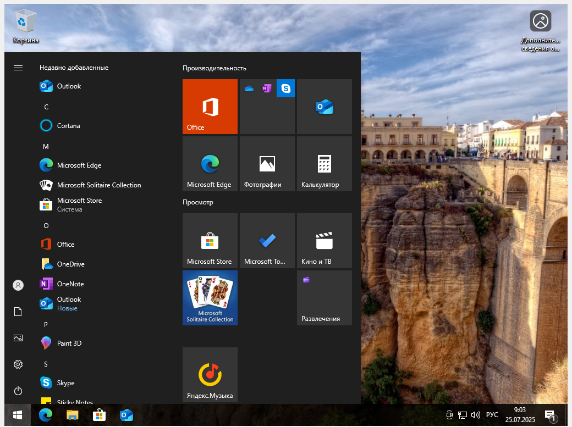Launch Cortana from the app list
This screenshot has height=427, width=572.
102,125
